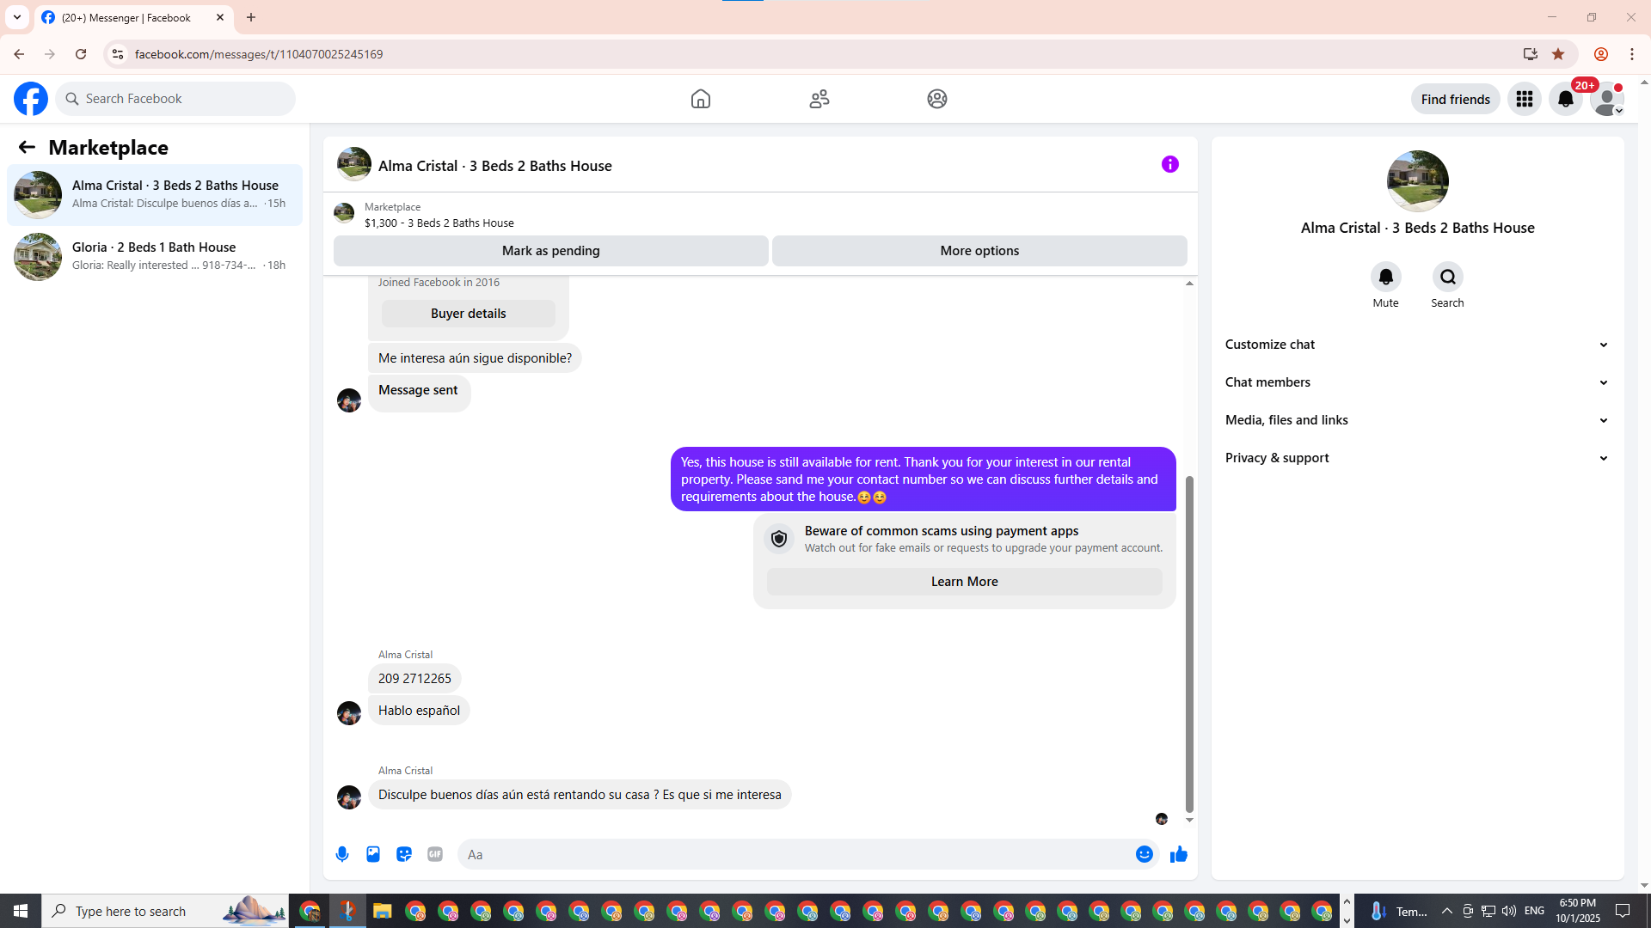Click Learn More about payment scams

pyautogui.click(x=964, y=582)
